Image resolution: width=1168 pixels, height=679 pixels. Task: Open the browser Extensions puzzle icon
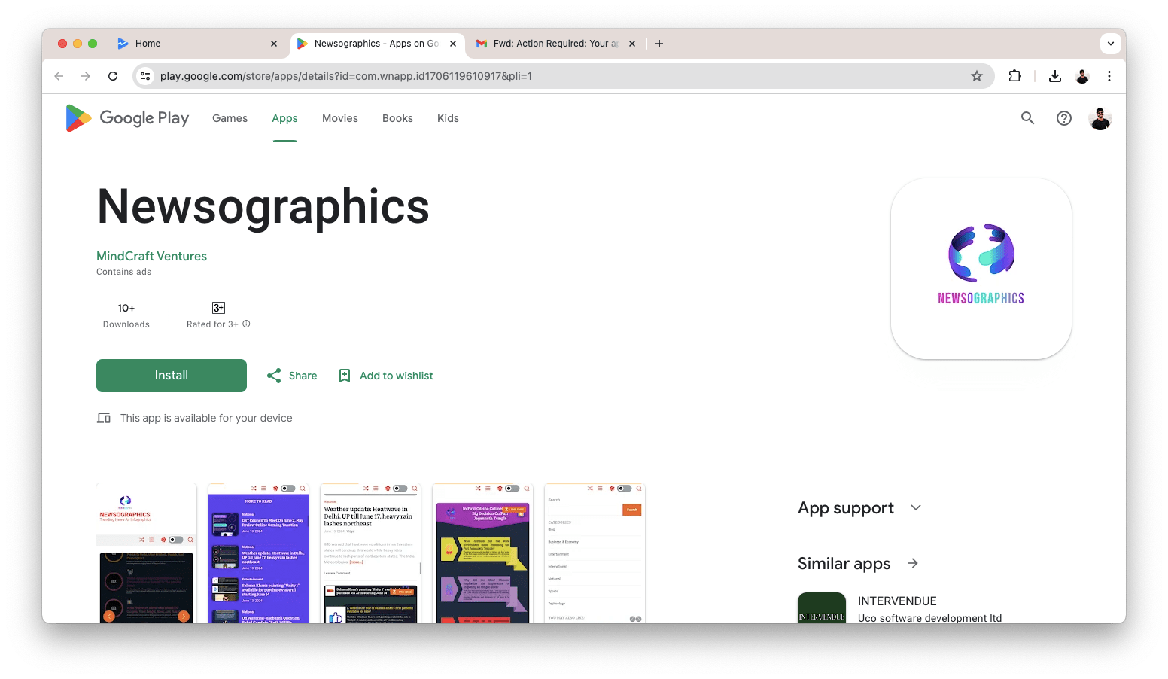tap(1014, 76)
